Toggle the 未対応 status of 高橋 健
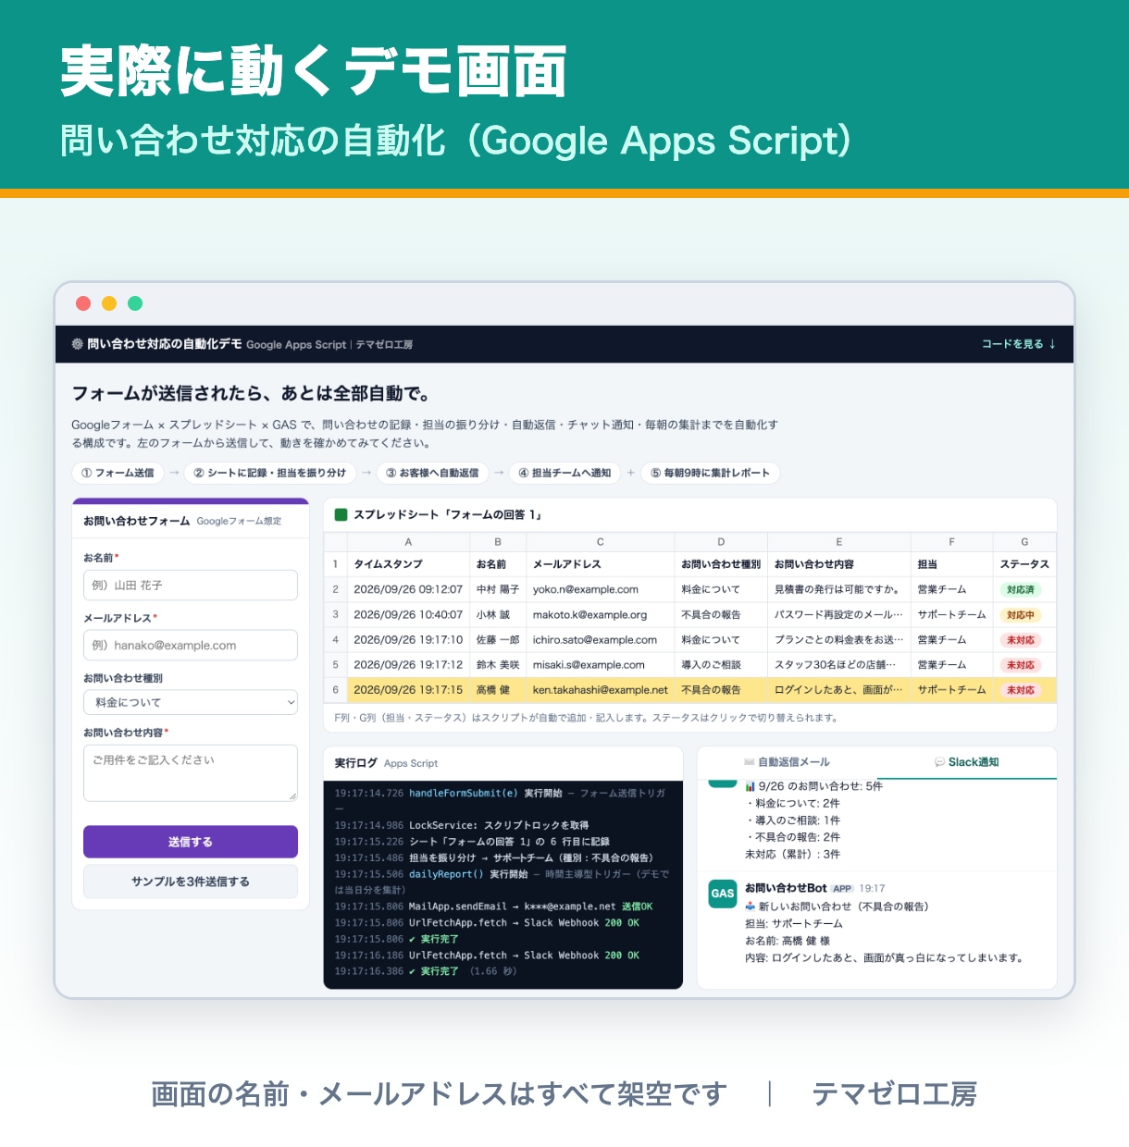This screenshot has width=1129, height=1147. pyautogui.click(x=1021, y=690)
